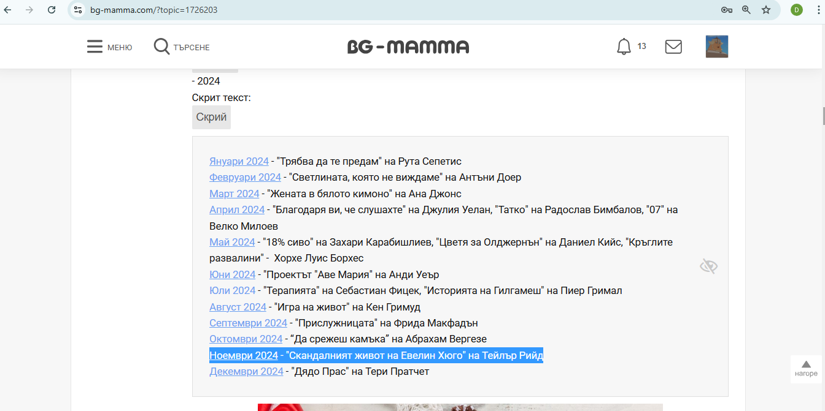825x411 pixels.
Task: Bookmark this page with the star icon
Action: tap(766, 10)
